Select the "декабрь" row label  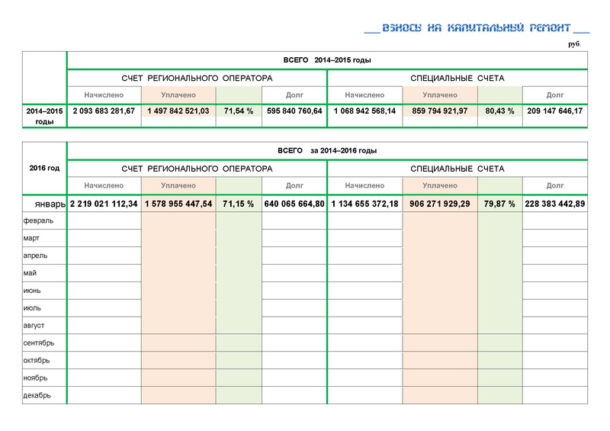37,396
